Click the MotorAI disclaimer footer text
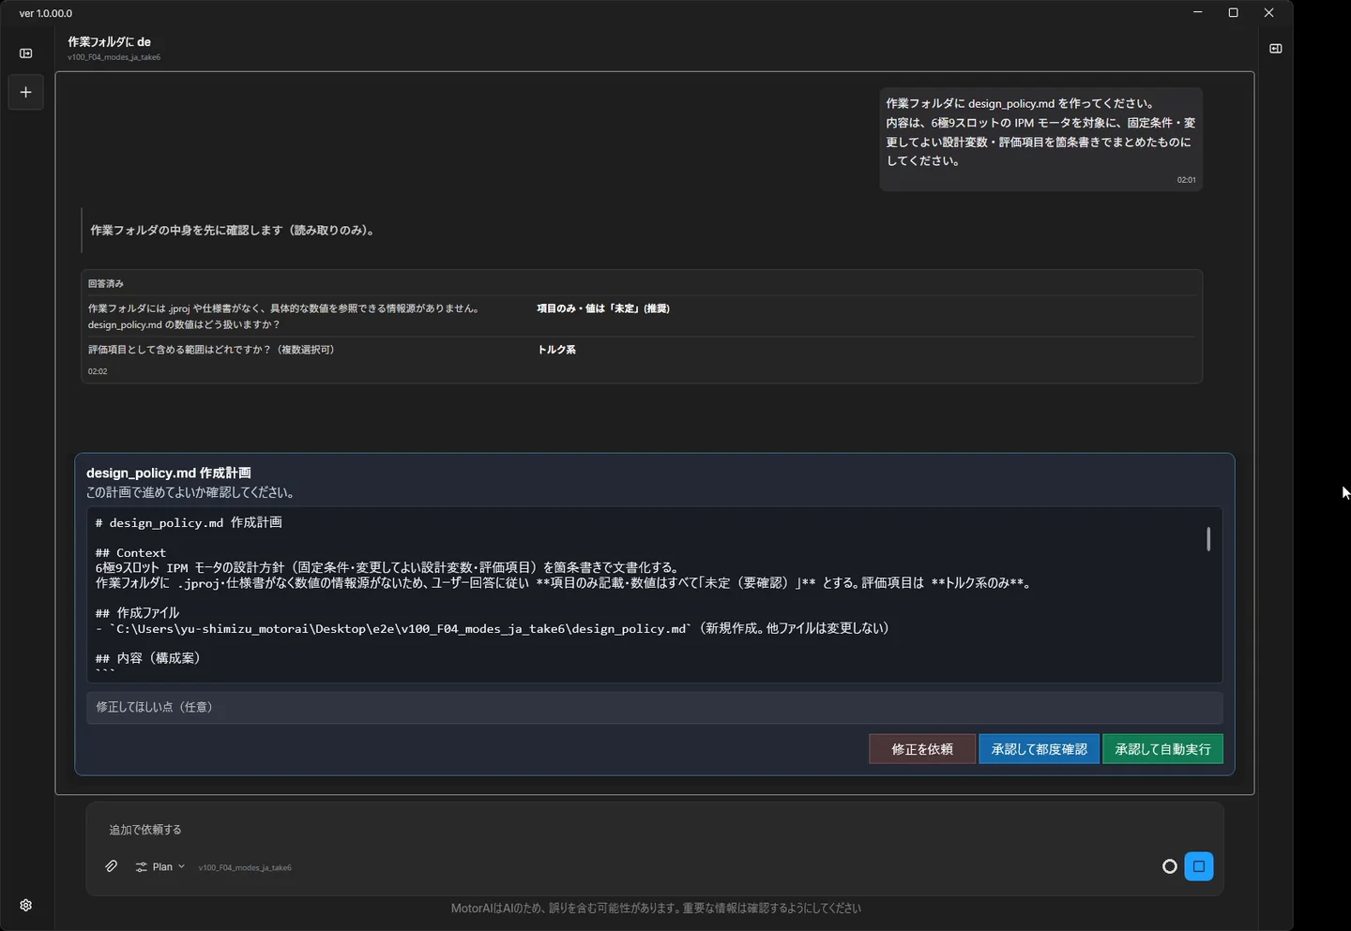This screenshot has width=1351, height=931. [656, 908]
